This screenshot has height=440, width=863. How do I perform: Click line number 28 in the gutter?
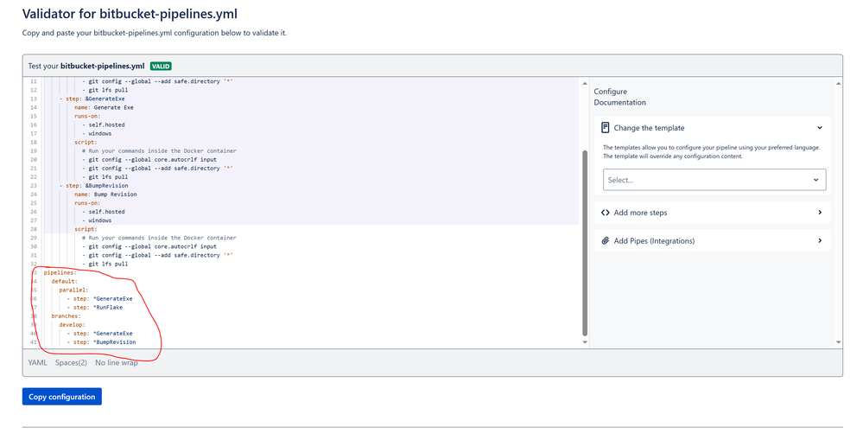34,229
